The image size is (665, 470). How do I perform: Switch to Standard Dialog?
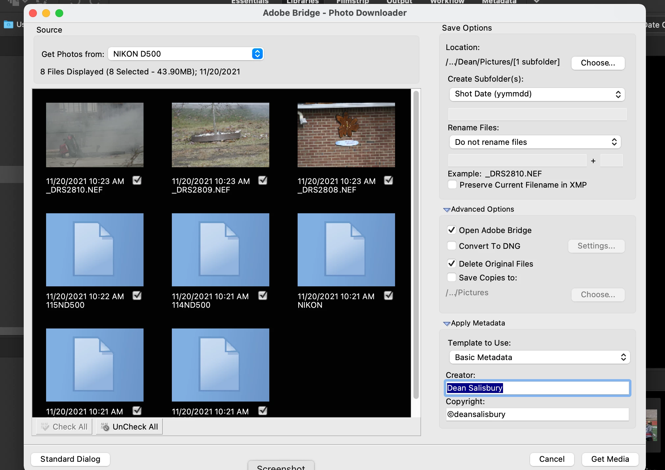(70, 459)
